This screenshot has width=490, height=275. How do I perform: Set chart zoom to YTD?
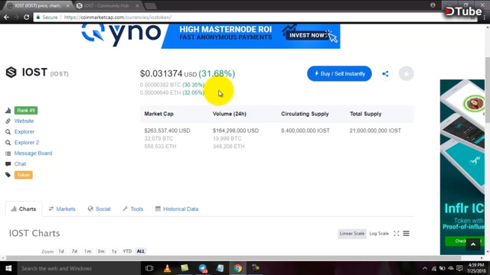(x=127, y=251)
